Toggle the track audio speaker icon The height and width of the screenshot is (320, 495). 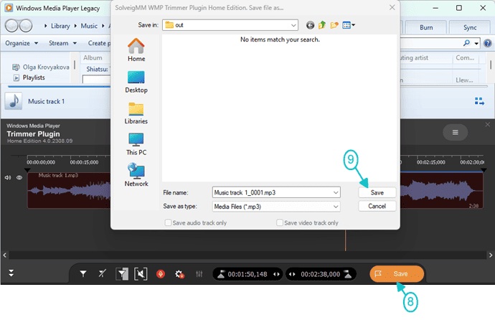point(8,178)
